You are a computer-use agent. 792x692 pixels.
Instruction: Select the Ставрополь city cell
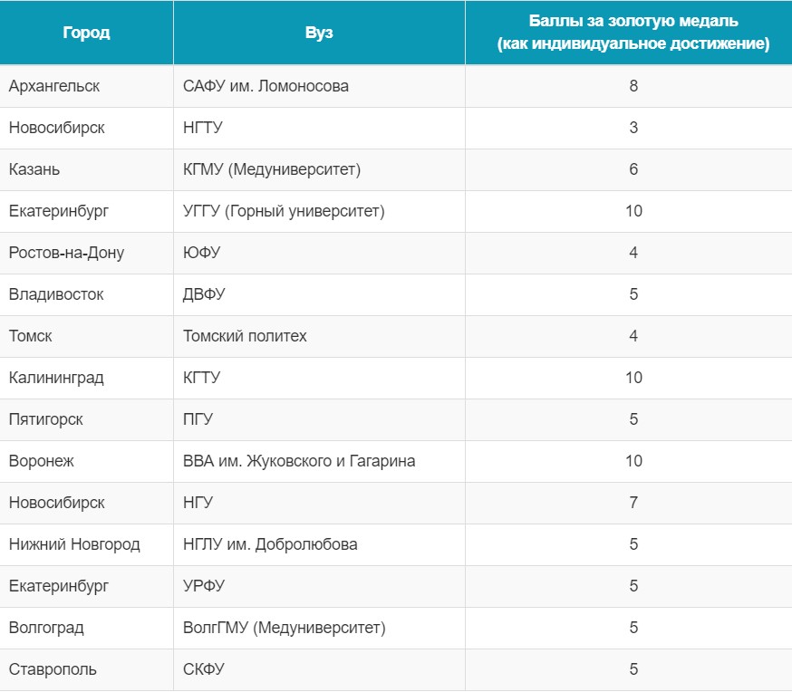point(86,669)
